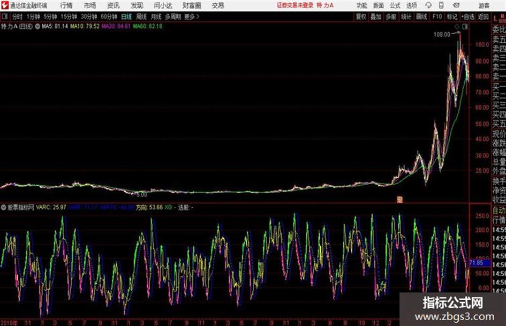
Task: Open the 发现 menu
Action: [137, 5]
